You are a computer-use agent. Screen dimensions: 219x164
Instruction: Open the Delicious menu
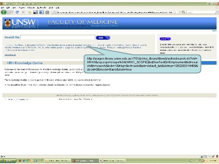pyautogui.click(x=31, y=8)
